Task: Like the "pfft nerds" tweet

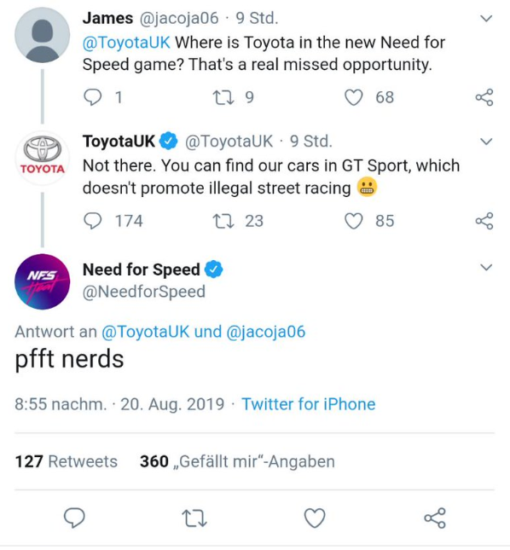Action: click(x=315, y=518)
